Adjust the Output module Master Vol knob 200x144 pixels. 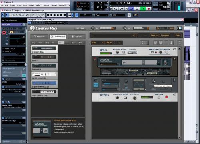pyautogui.click(x=135, y=98)
